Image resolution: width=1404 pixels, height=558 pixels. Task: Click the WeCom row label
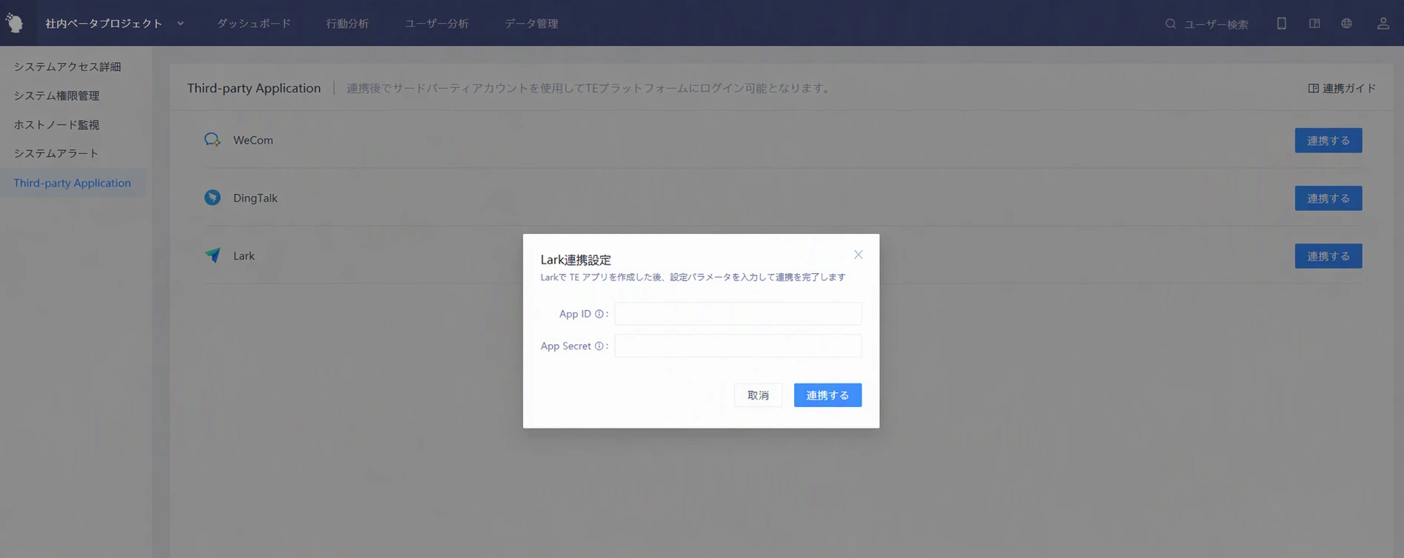[x=253, y=140]
